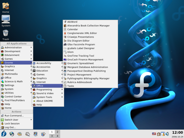Open Accessories in the Gnome submenu
Viewport: 184px width, 138px height.
tap(48, 67)
